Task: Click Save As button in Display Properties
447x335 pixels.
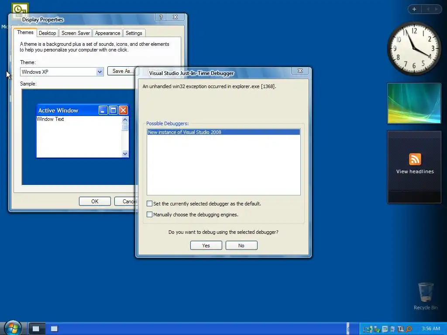Action: 122,71
